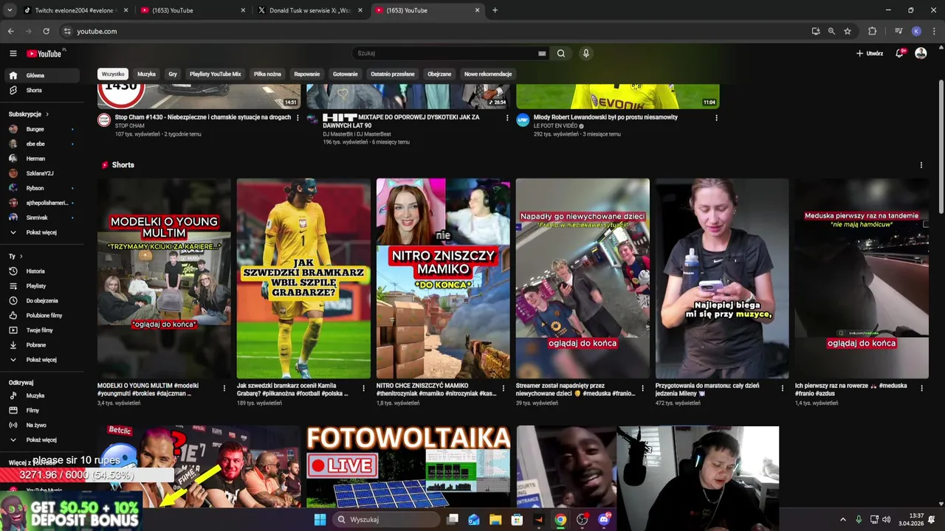Select the Gry filter chip
The image size is (945, 531).
[173, 74]
